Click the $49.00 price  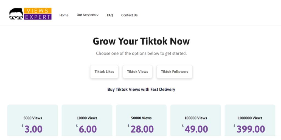(x=196, y=129)
